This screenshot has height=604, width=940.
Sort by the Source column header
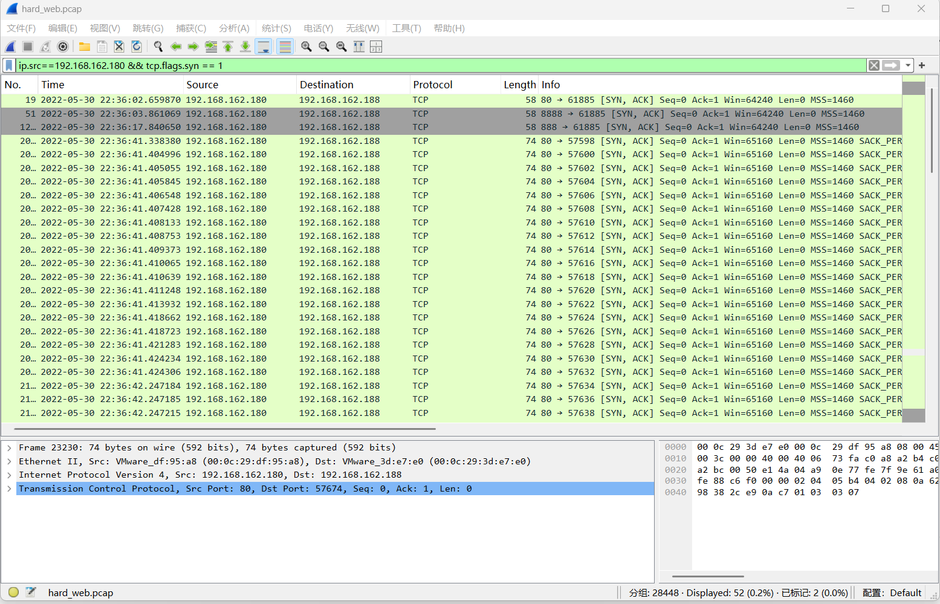pyautogui.click(x=240, y=85)
